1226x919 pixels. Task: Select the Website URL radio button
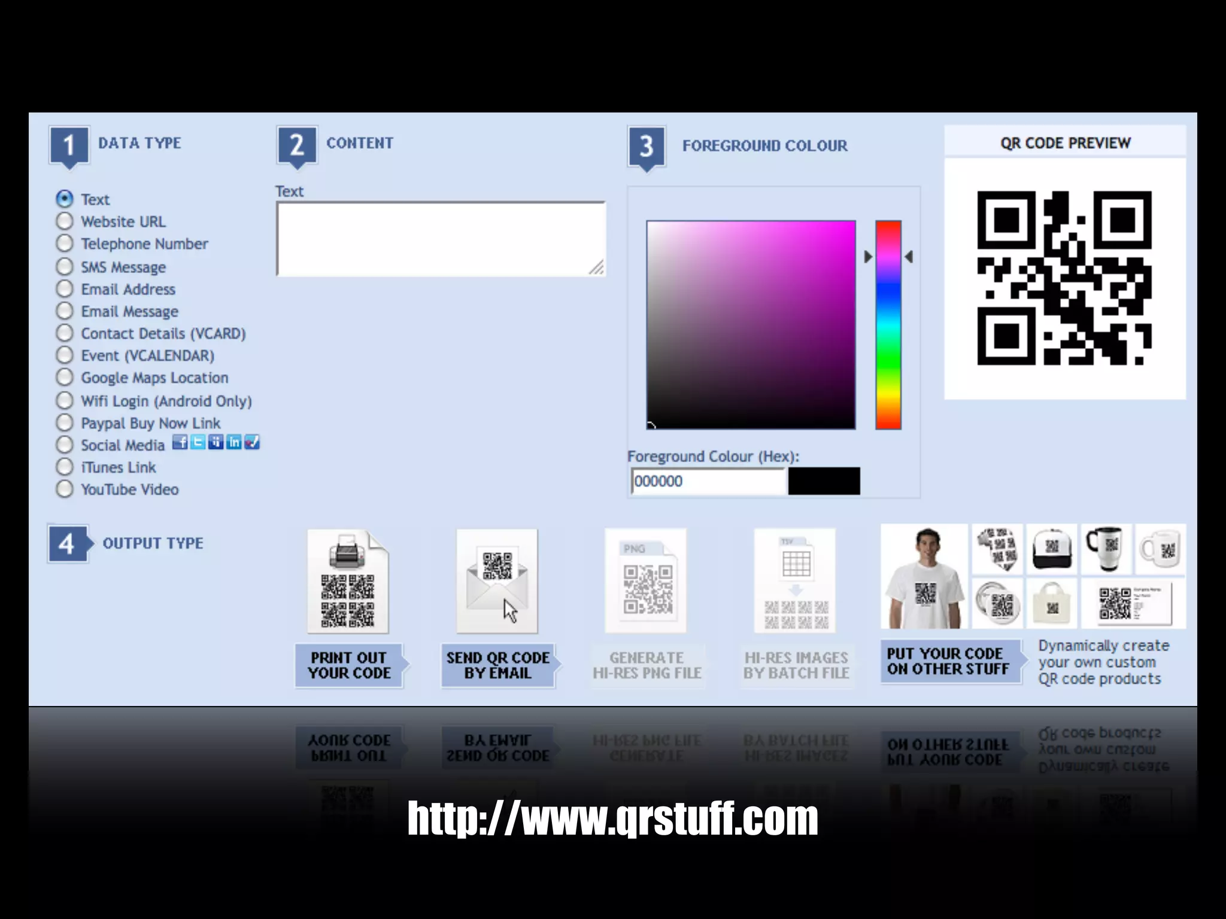pyautogui.click(x=65, y=221)
